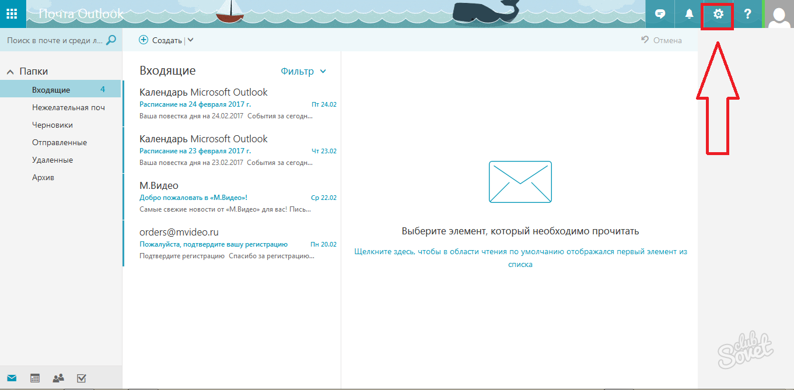The width and height of the screenshot is (794, 390).
Task: Switch to Mail view icon
Action: click(12, 378)
